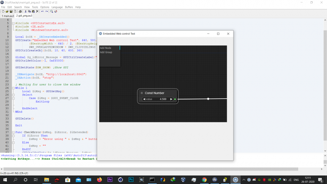The height and width of the screenshot is (184, 327).
Task: Click the Undo arrow icon
Action: click(x=43, y=11)
